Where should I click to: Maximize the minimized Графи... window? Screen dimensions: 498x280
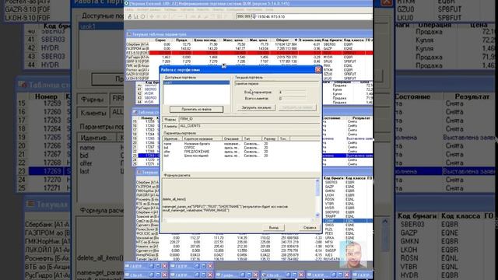(x=249, y=275)
